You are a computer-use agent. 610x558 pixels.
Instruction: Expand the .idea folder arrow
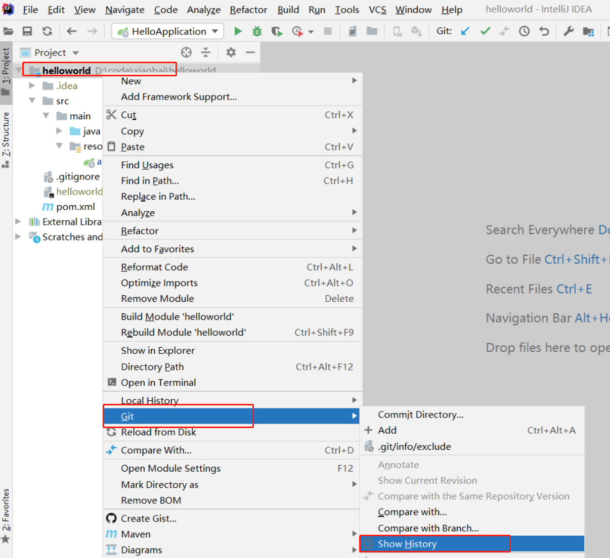coord(32,85)
